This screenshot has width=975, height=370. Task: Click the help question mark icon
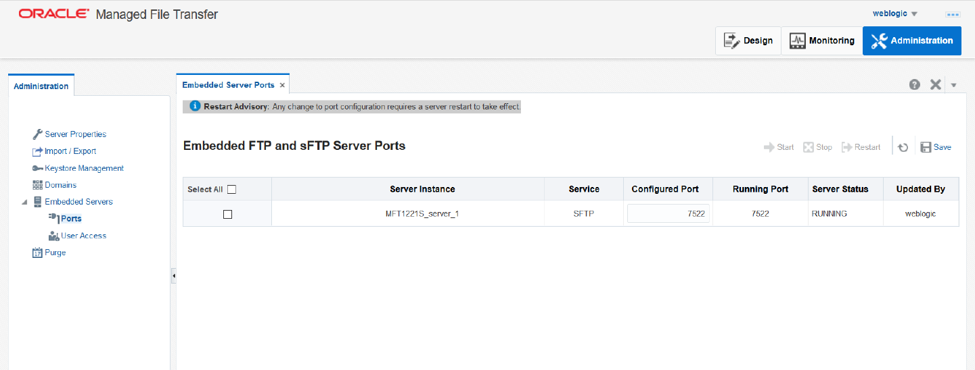(915, 84)
